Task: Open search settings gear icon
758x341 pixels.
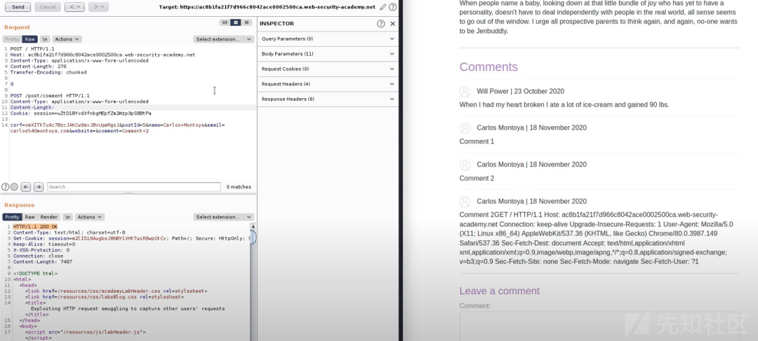Action: pos(14,187)
